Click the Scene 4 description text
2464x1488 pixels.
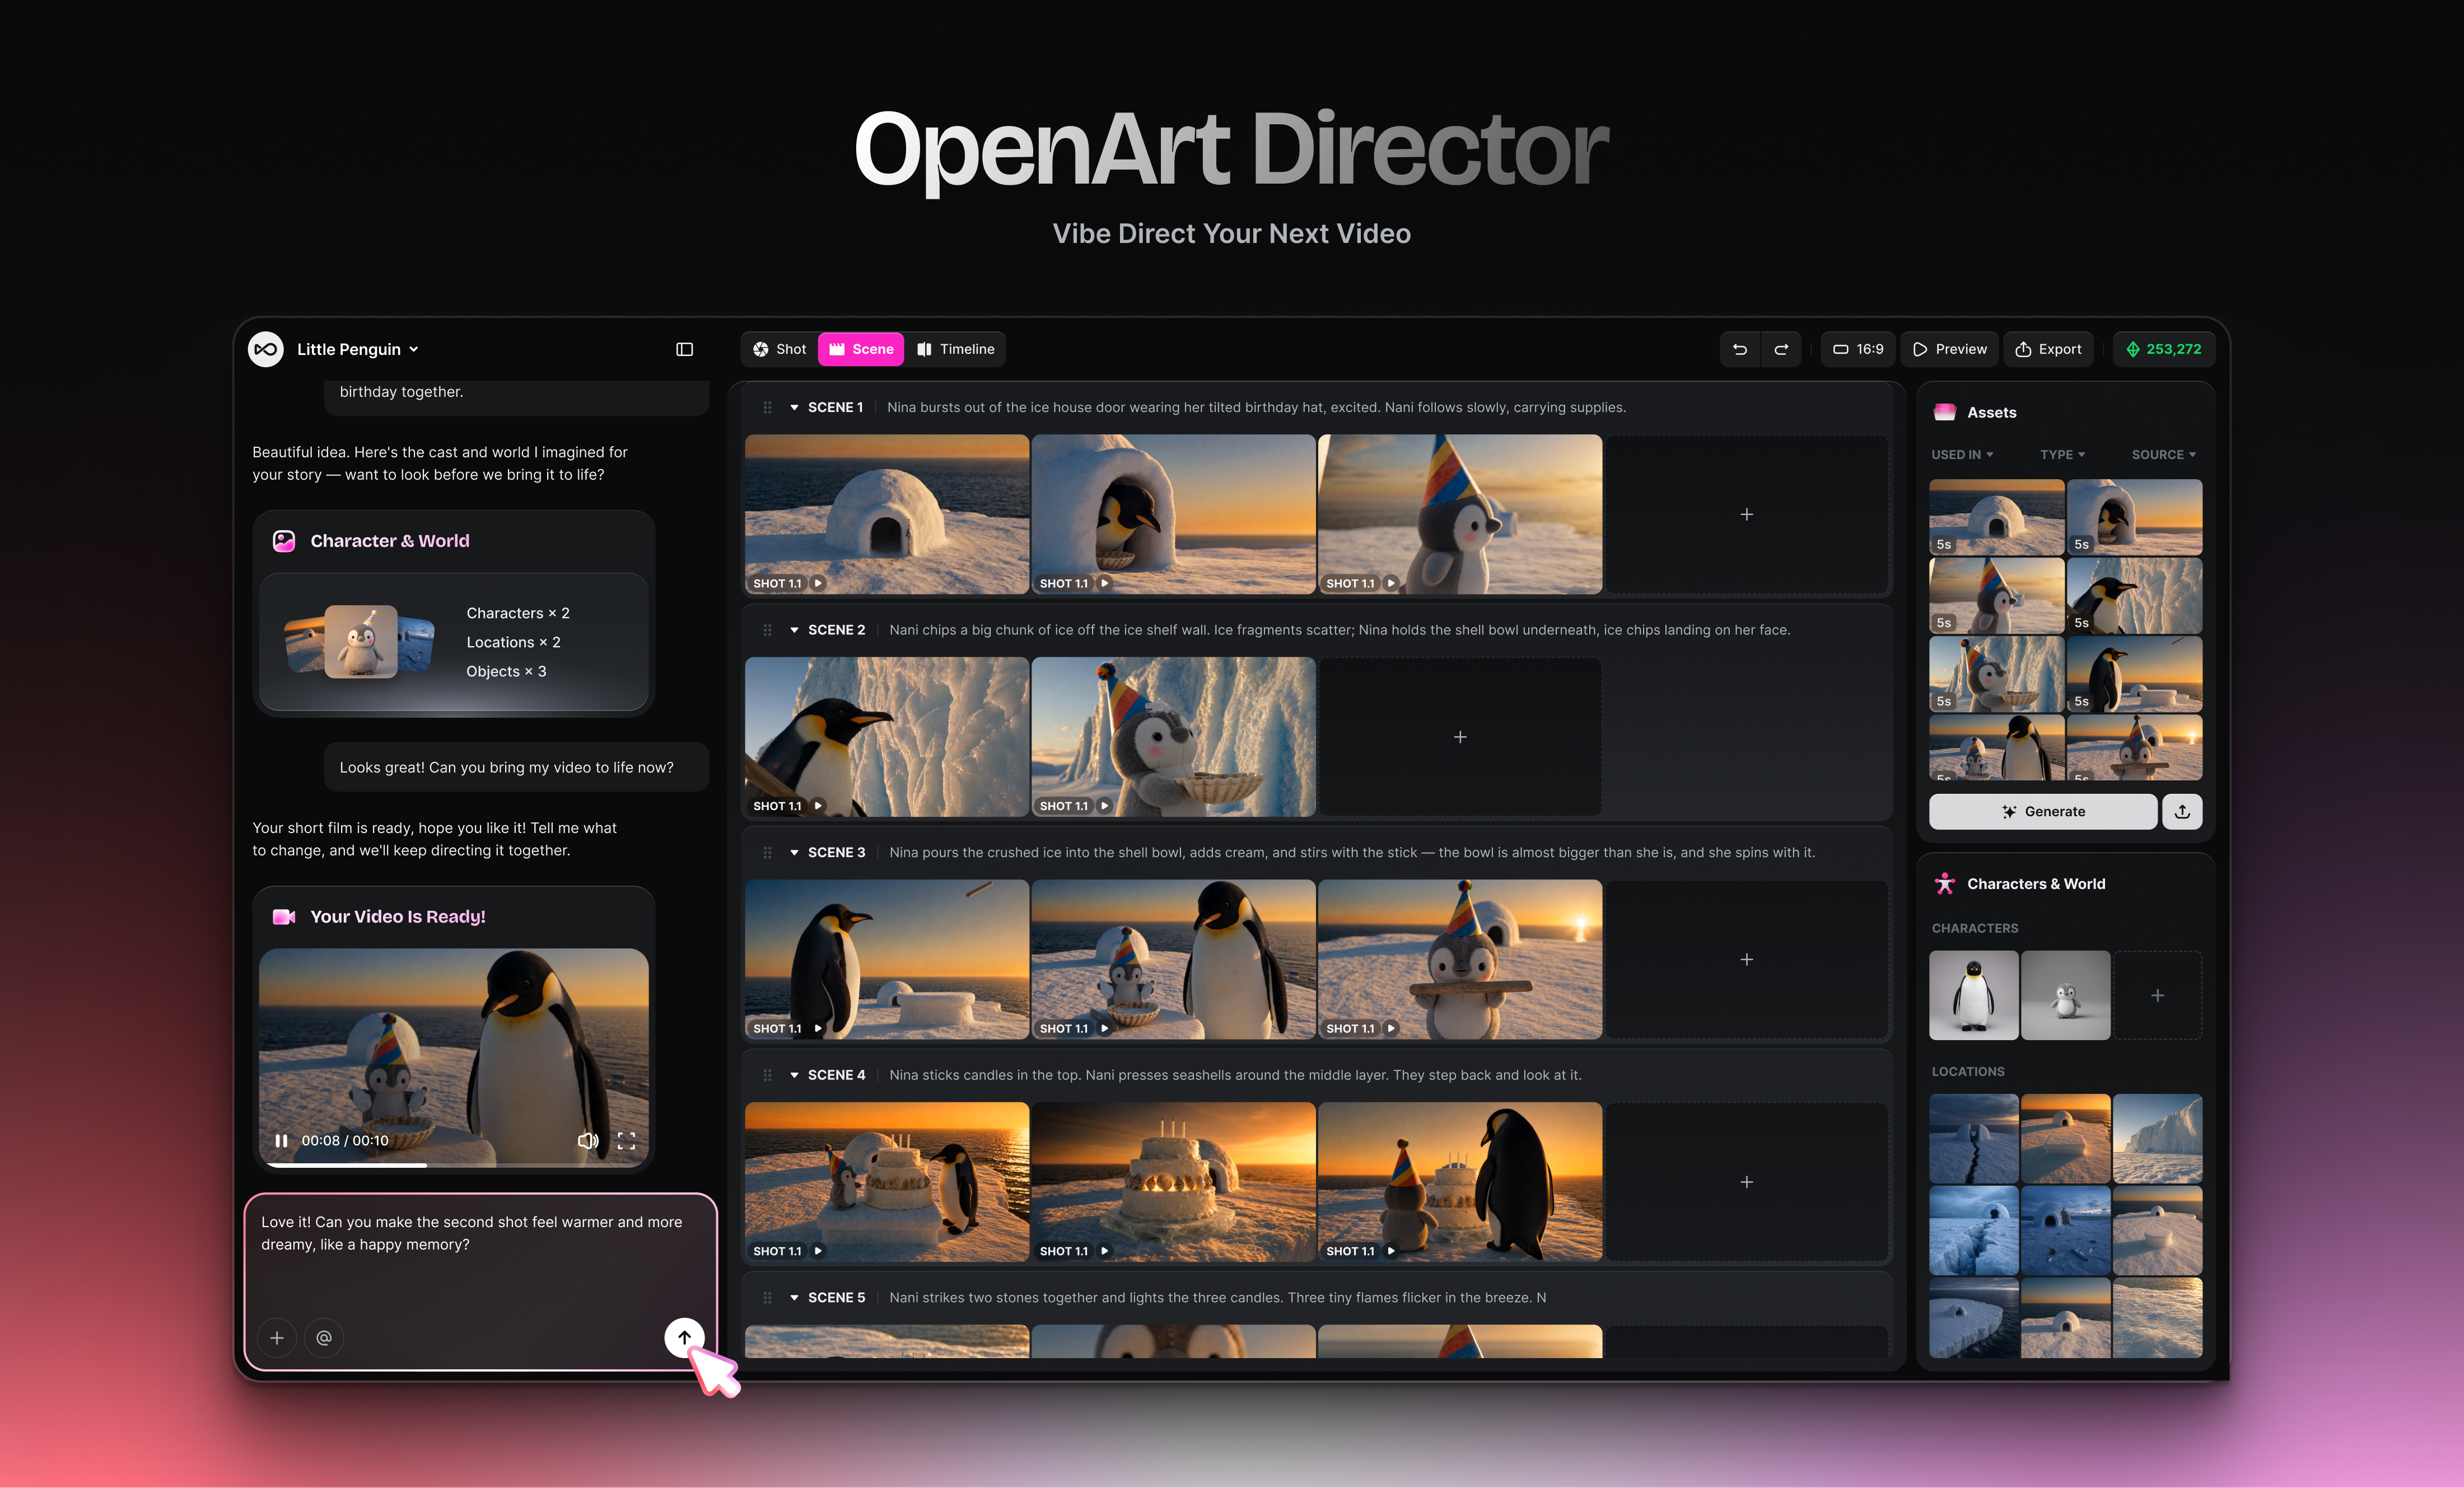tap(1235, 1075)
